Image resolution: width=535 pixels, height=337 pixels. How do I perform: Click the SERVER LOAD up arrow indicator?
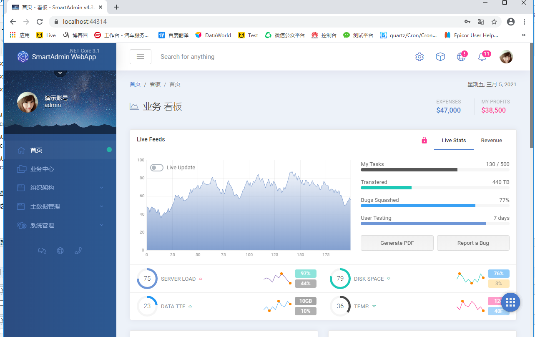tap(201, 279)
